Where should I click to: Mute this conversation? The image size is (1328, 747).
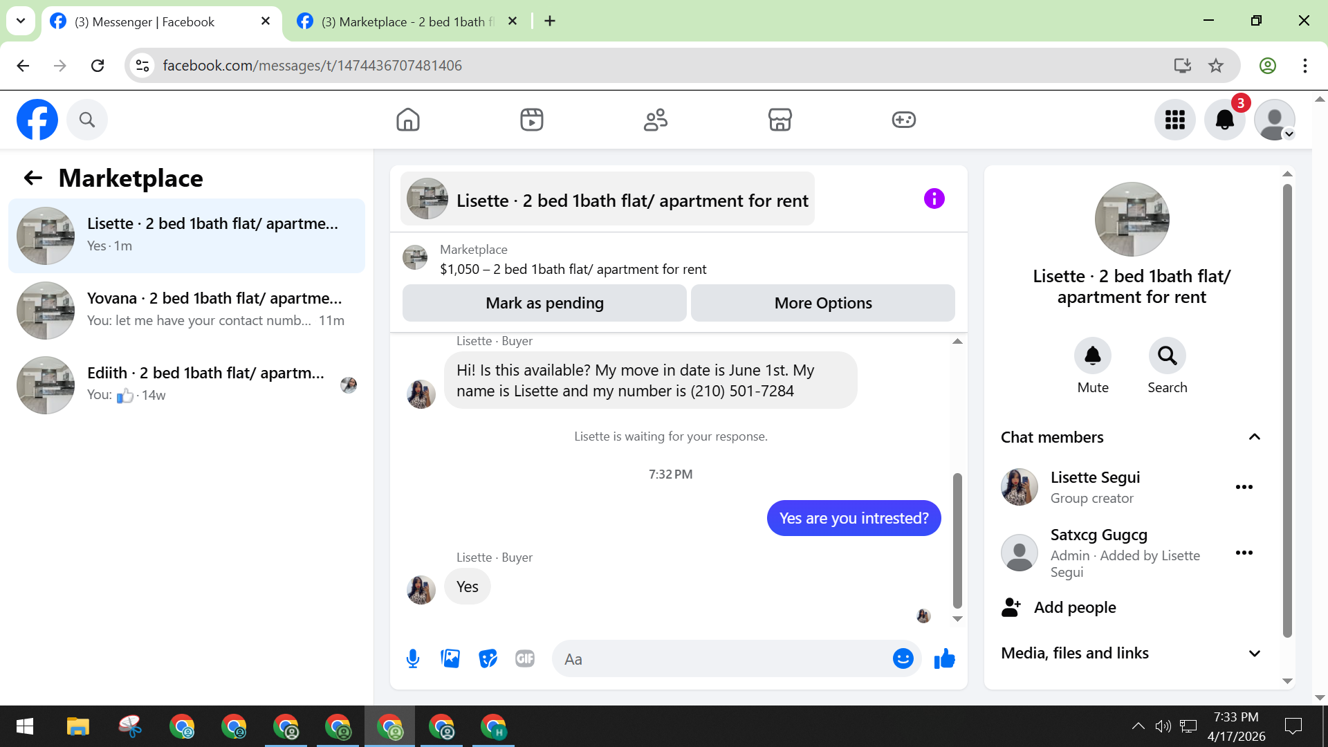(1092, 356)
